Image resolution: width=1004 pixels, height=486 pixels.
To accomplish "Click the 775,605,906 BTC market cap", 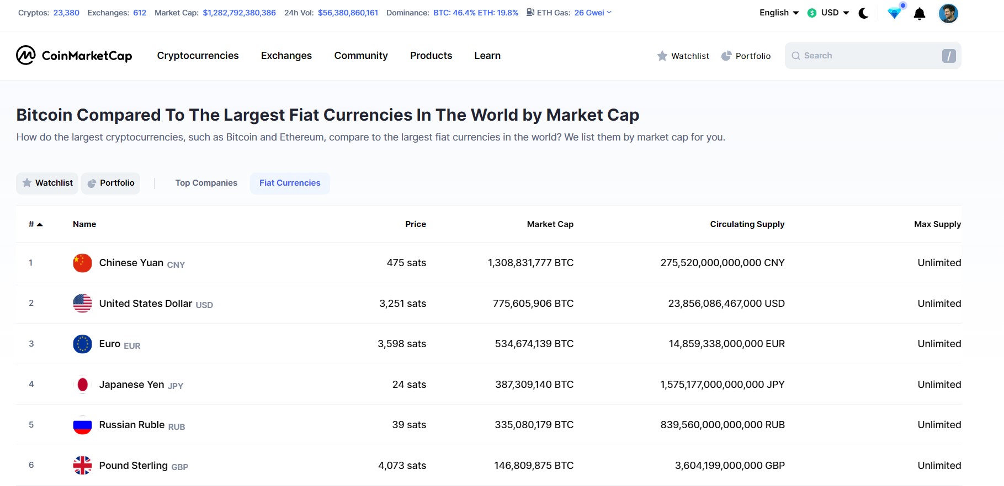I will [x=533, y=304].
